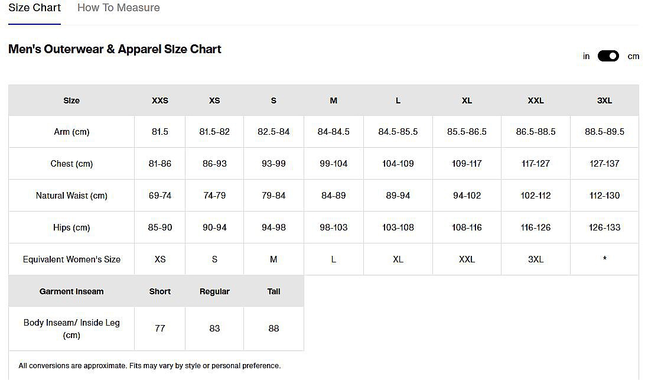The image size is (648, 380).
Task: Click the Garment Inseam header cell
Action: click(x=71, y=291)
